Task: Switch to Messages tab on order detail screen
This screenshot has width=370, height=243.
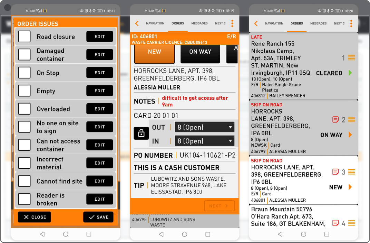Action: (x=199, y=23)
